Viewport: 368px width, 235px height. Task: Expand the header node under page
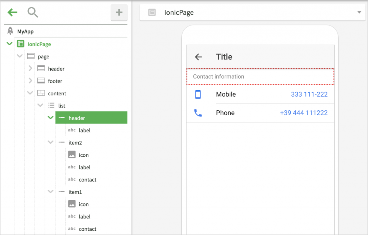pos(30,69)
